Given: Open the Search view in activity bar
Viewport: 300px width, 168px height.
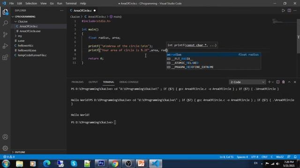Looking at the screenshot, I should (5, 23).
